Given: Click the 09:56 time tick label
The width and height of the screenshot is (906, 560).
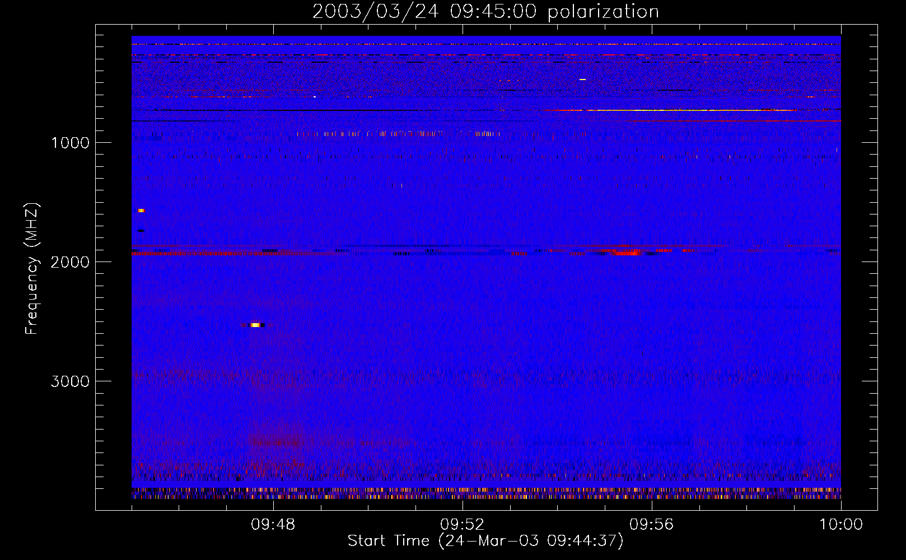Looking at the screenshot, I should tap(652, 525).
